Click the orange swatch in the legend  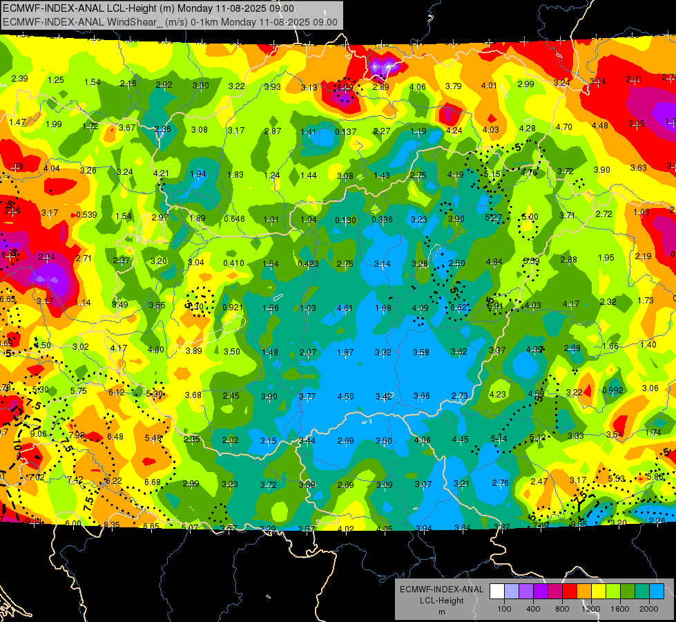[x=584, y=592]
